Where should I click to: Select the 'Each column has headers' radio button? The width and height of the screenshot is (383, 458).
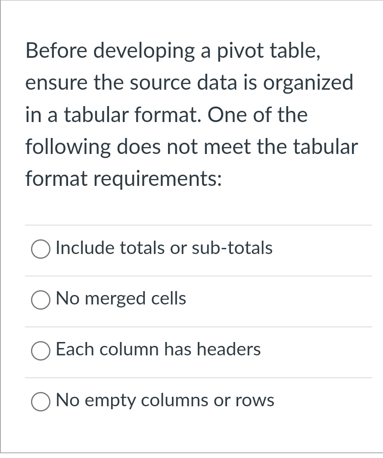pos(40,350)
